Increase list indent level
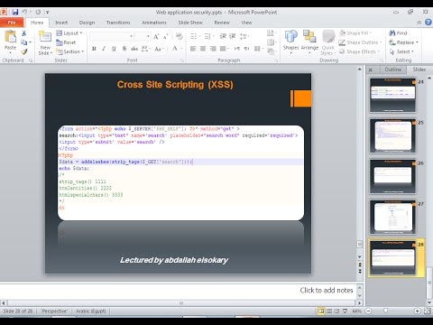The height and width of the screenshot is (325, 433). click(x=233, y=36)
